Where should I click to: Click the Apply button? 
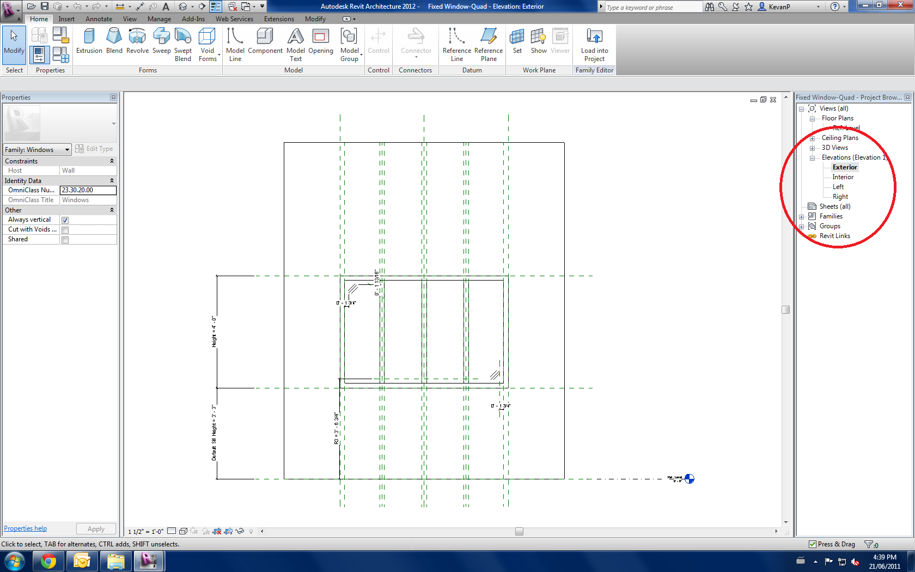click(x=96, y=529)
